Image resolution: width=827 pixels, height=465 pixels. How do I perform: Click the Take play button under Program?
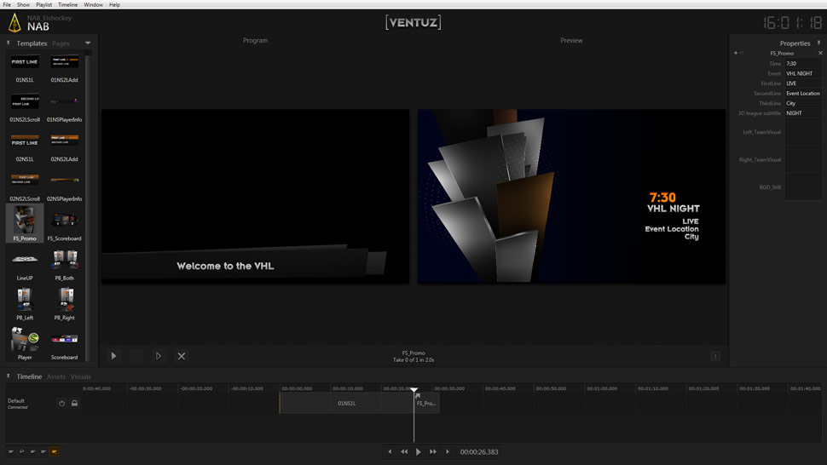113,356
